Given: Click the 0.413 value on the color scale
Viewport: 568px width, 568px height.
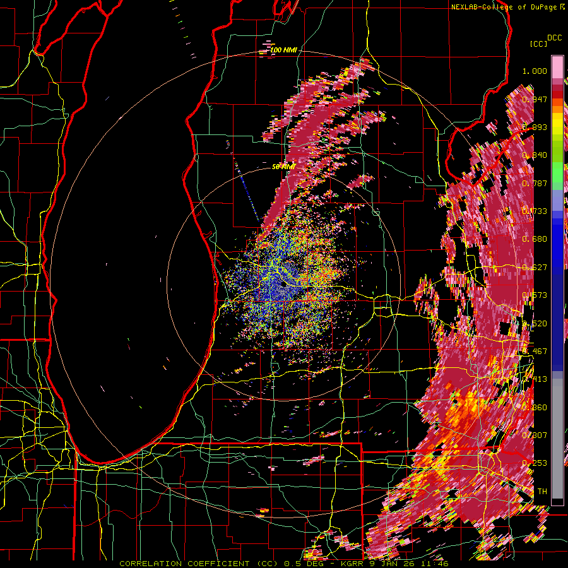Looking at the screenshot, I should pyautogui.click(x=535, y=379).
